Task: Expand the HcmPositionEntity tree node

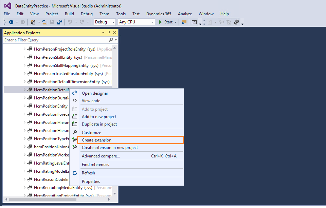Action: pos(24,106)
